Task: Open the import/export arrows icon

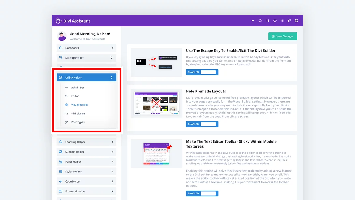Action: click(x=267, y=21)
